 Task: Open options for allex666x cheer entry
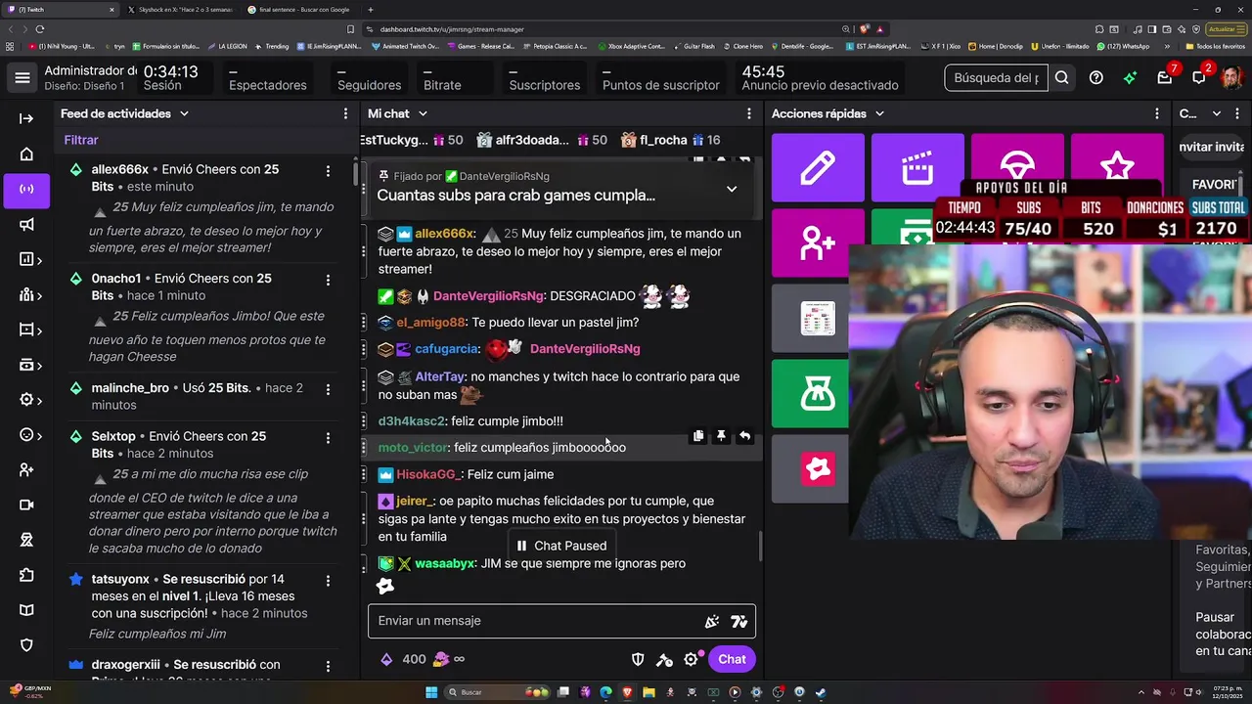point(328,171)
